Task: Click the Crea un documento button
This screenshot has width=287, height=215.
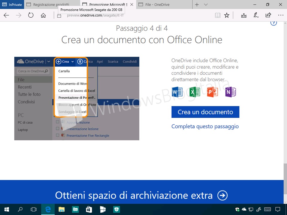Action: click(x=205, y=112)
